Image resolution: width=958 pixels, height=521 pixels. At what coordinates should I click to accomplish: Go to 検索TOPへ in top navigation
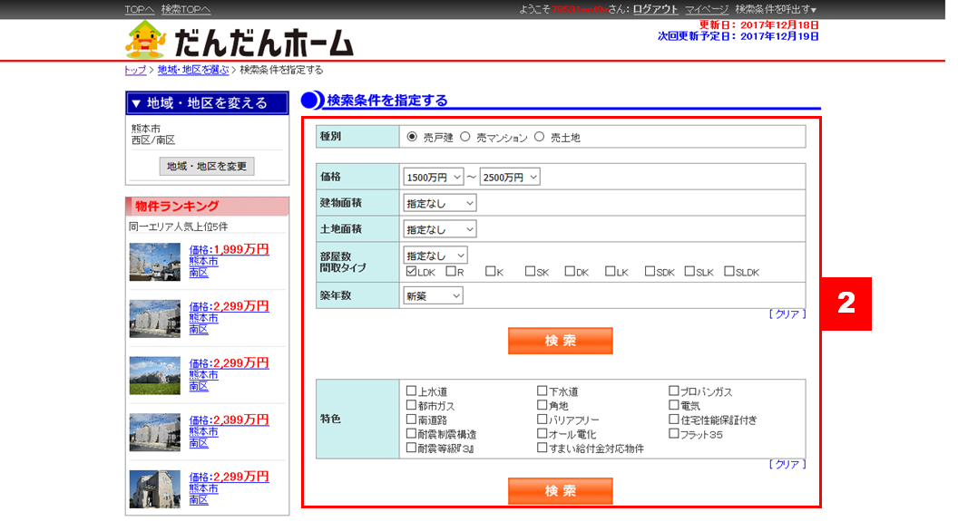(186, 9)
